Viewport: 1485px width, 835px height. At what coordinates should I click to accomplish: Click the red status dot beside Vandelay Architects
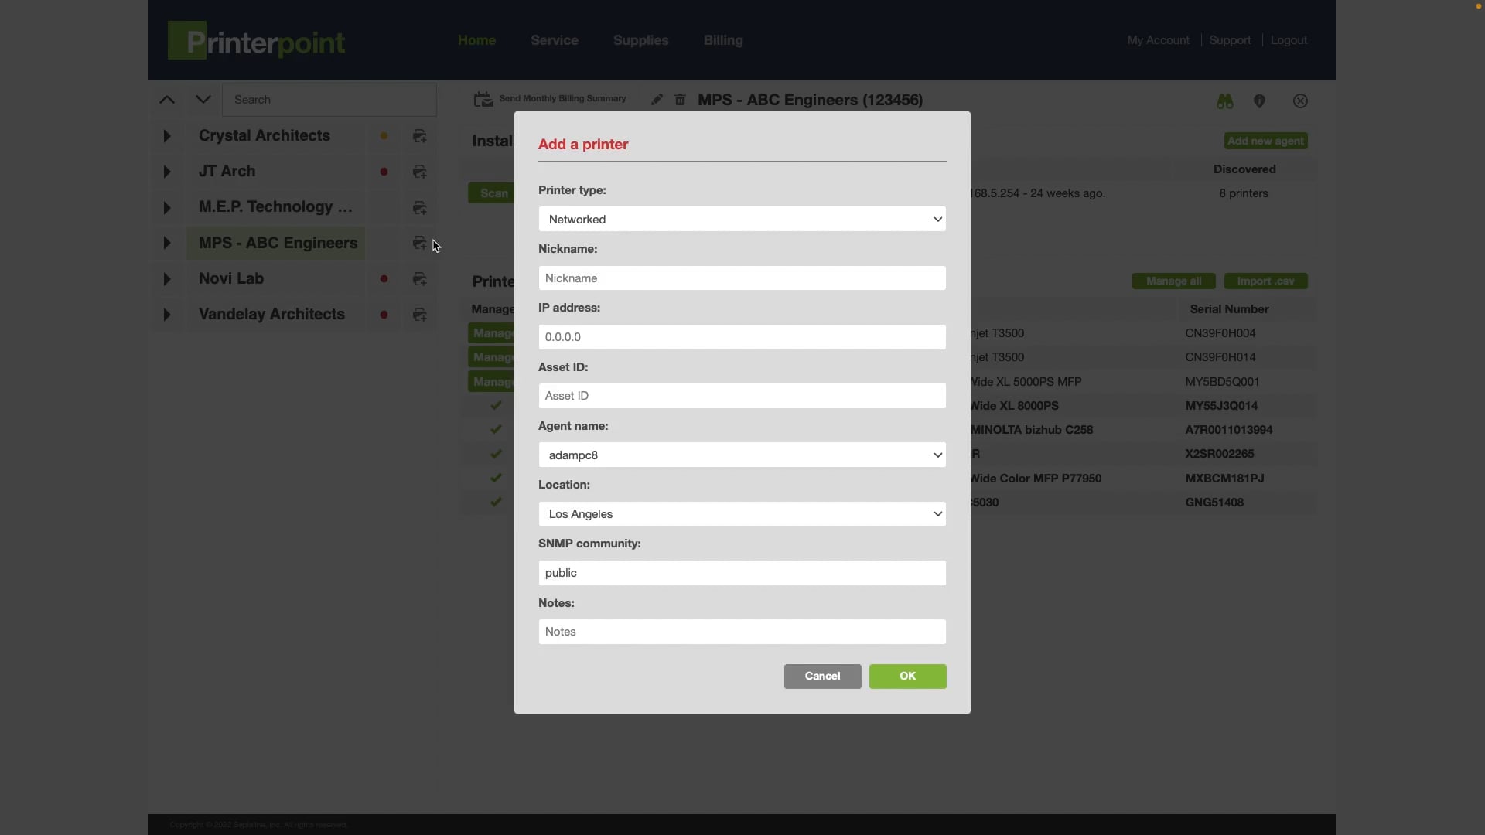(x=384, y=315)
